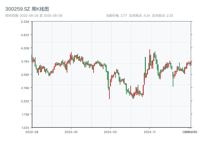Select the 时间范围 date range text
This screenshot has width=212, height=159.
click(34, 16)
